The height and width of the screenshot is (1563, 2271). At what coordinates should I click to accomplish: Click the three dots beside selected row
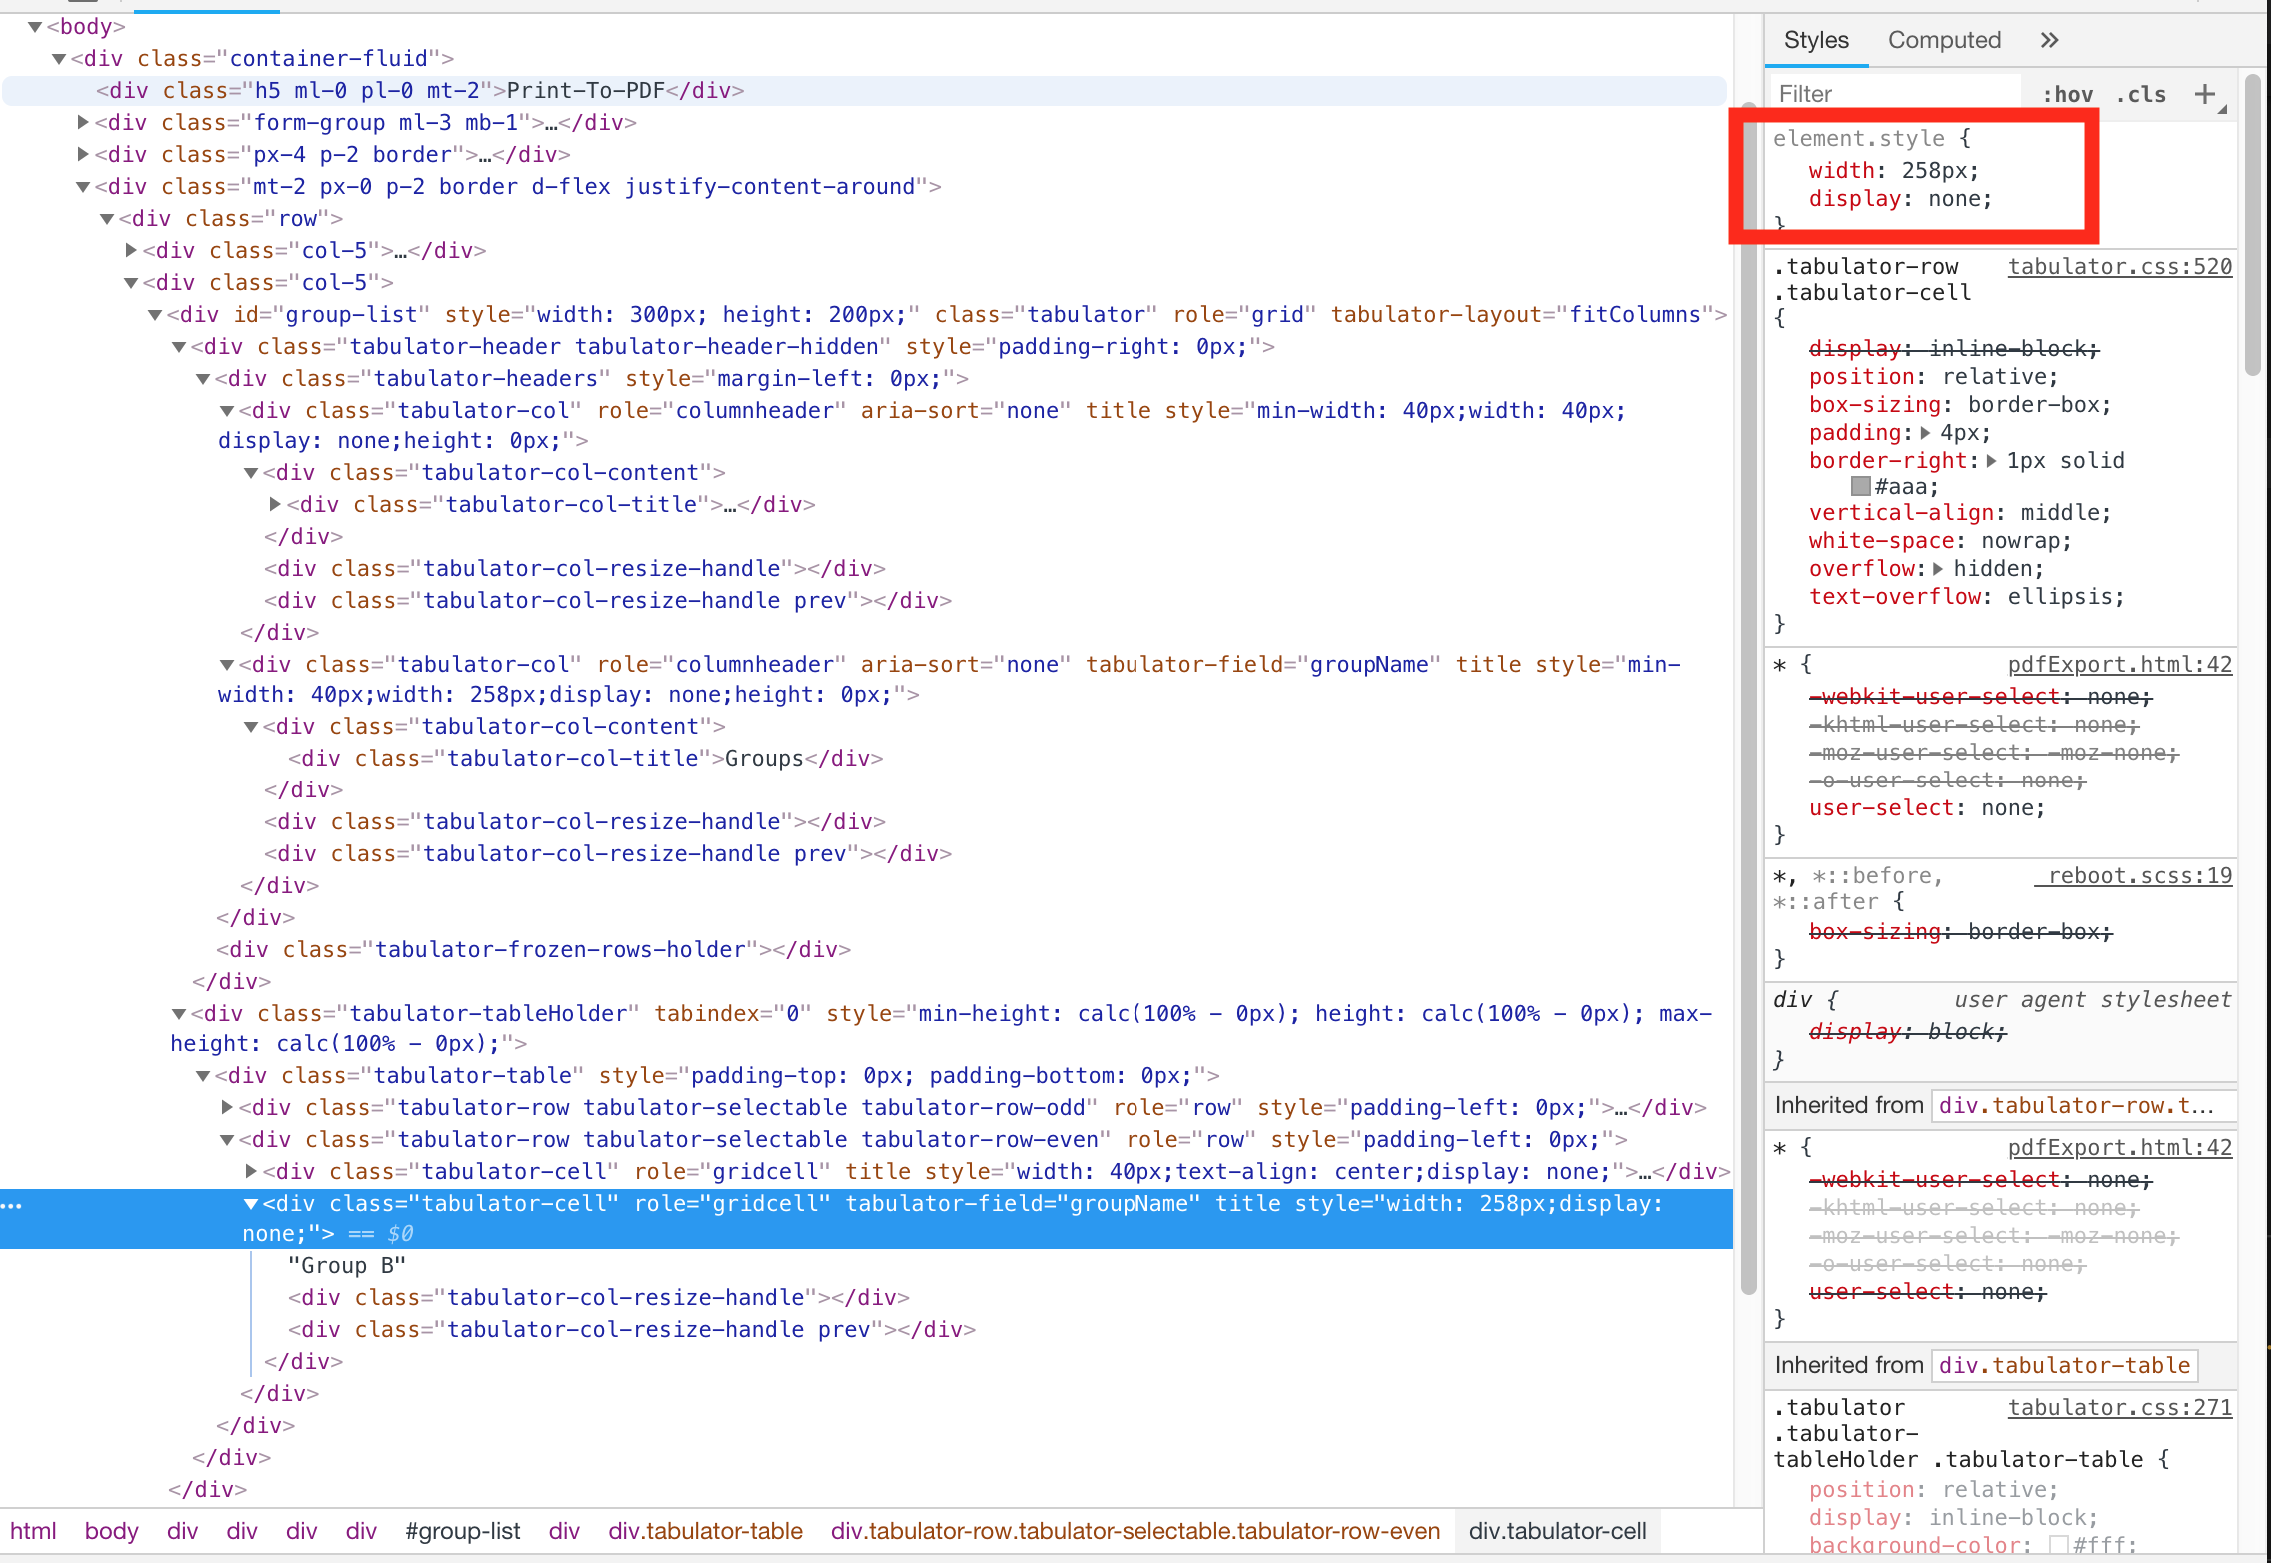click(12, 1206)
